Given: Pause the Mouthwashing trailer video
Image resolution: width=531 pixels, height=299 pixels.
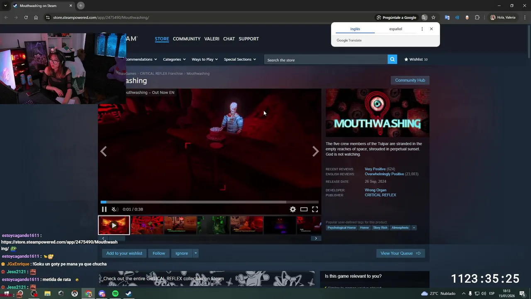Looking at the screenshot, I should 104,209.
